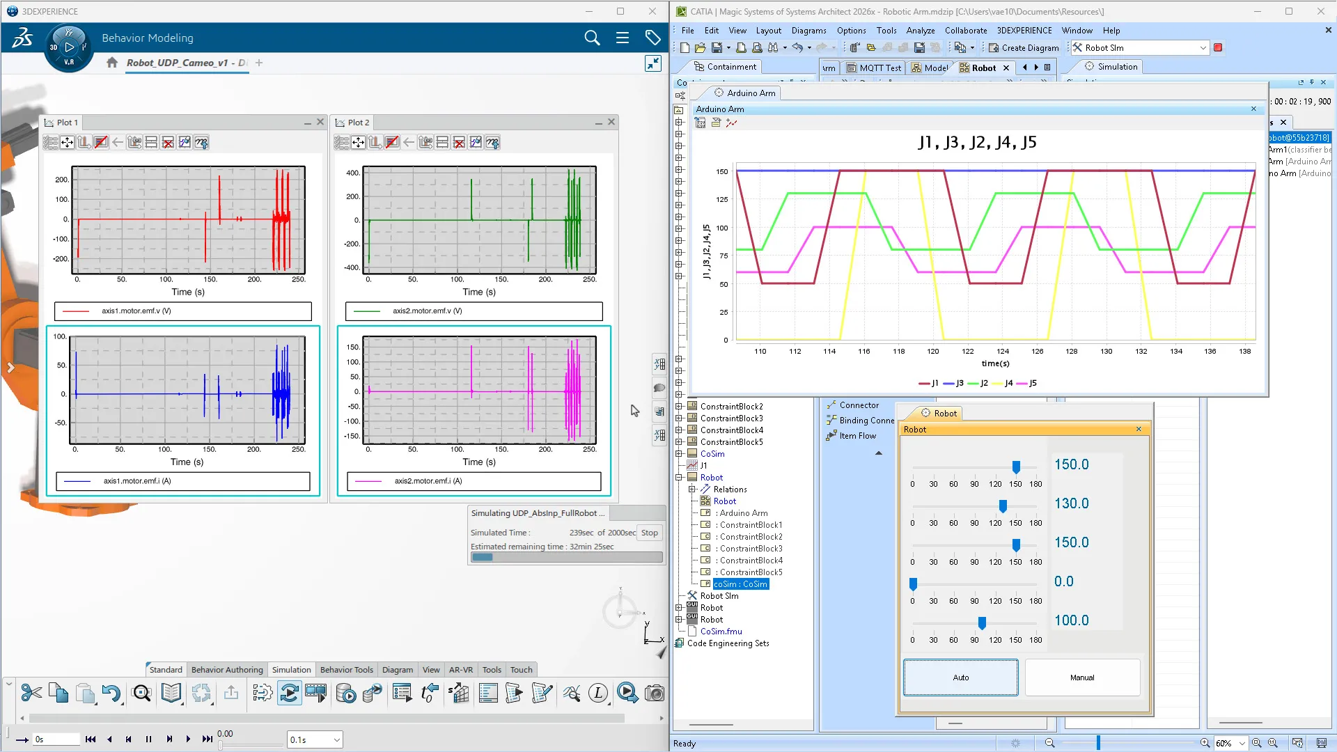Viewport: 1337px width, 752px height.
Task: Click the t0 initial time icon
Action: [430, 693]
